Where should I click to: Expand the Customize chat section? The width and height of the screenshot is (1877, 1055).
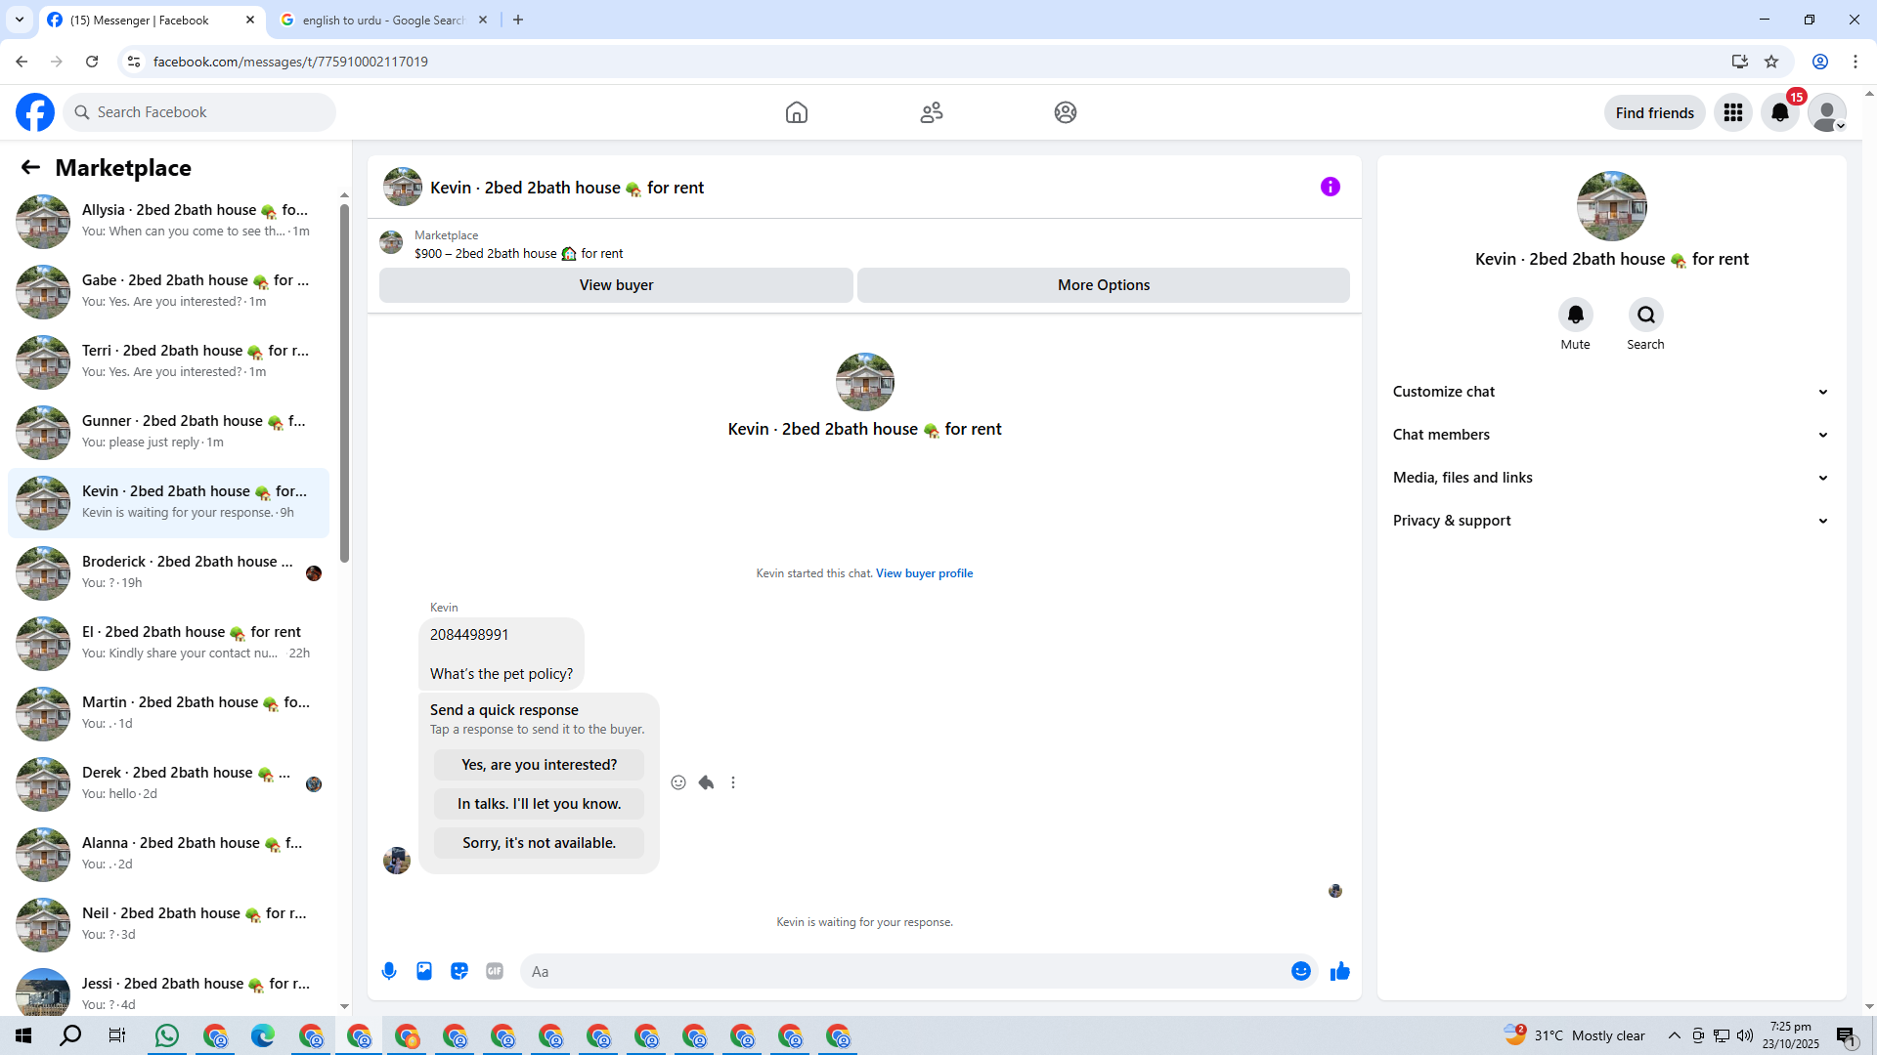1611,392
